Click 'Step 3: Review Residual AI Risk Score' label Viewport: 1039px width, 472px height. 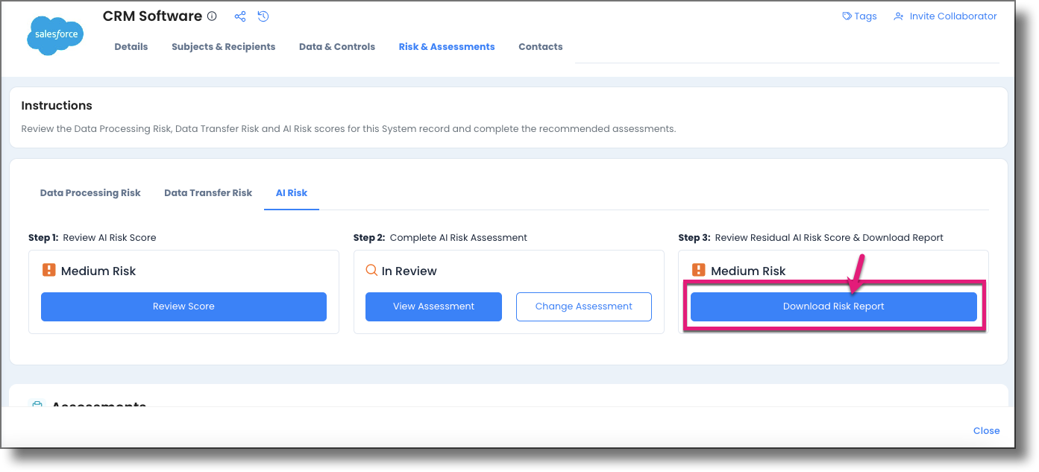tap(811, 238)
